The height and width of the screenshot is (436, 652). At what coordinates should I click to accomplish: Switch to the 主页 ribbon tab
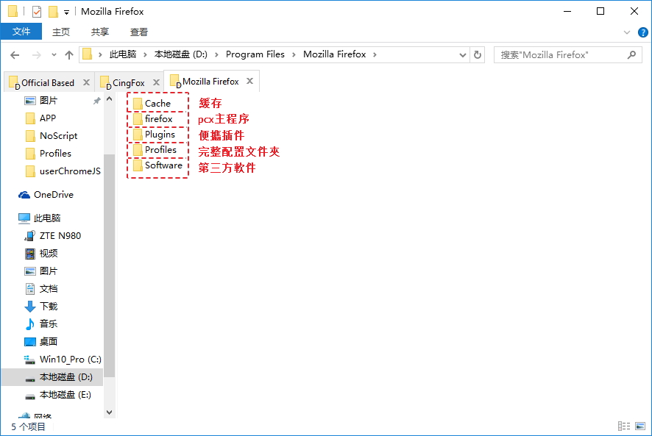tap(60, 32)
